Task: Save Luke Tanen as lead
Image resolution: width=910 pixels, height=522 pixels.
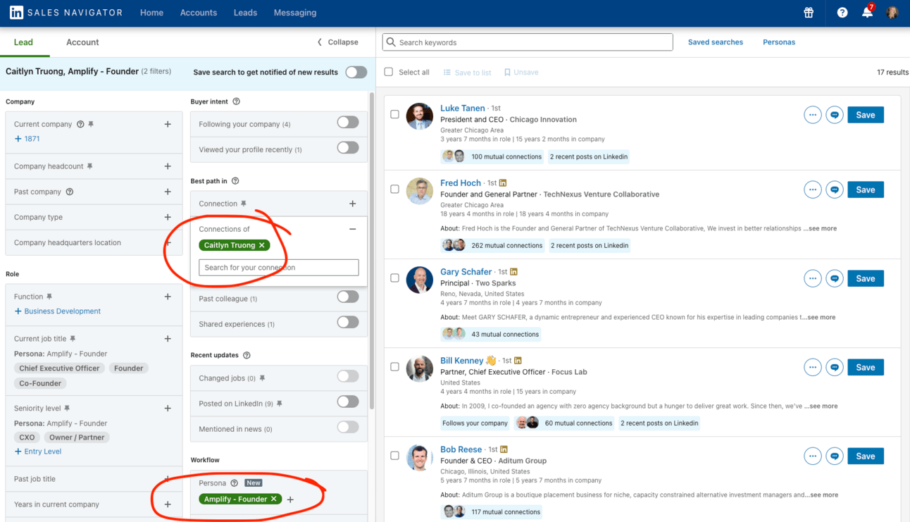Action: pos(866,115)
